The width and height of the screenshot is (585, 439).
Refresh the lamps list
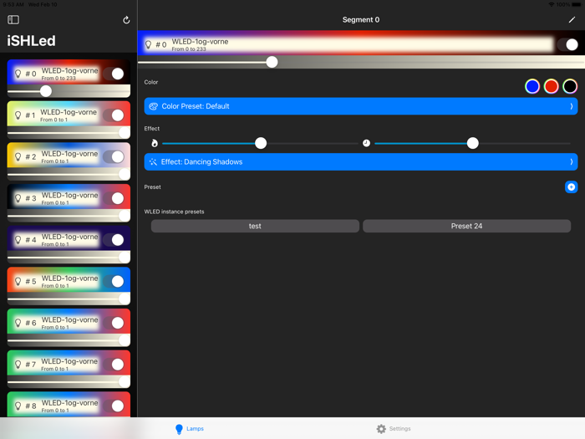[126, 20]
